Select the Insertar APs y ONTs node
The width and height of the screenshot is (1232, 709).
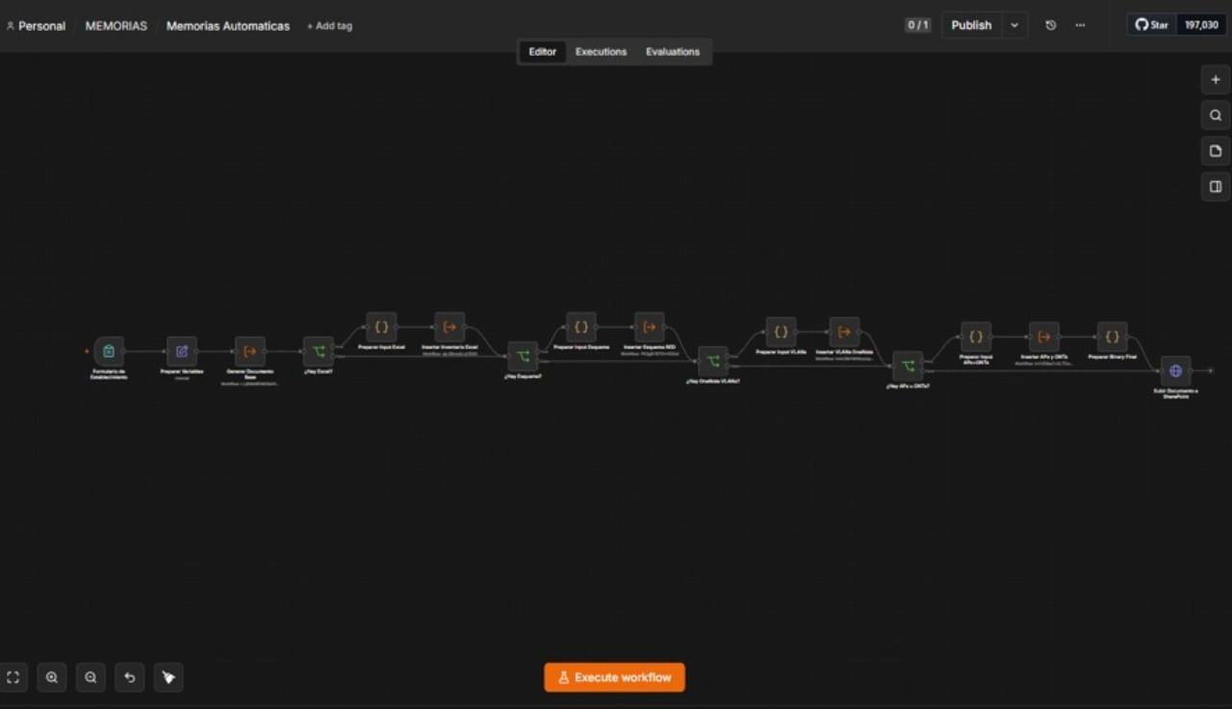tap(1044, 337)
